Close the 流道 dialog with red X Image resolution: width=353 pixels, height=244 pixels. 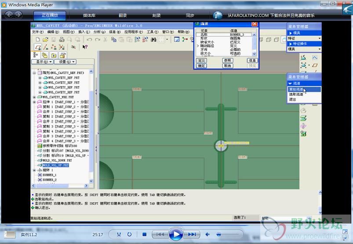point(255,24)
